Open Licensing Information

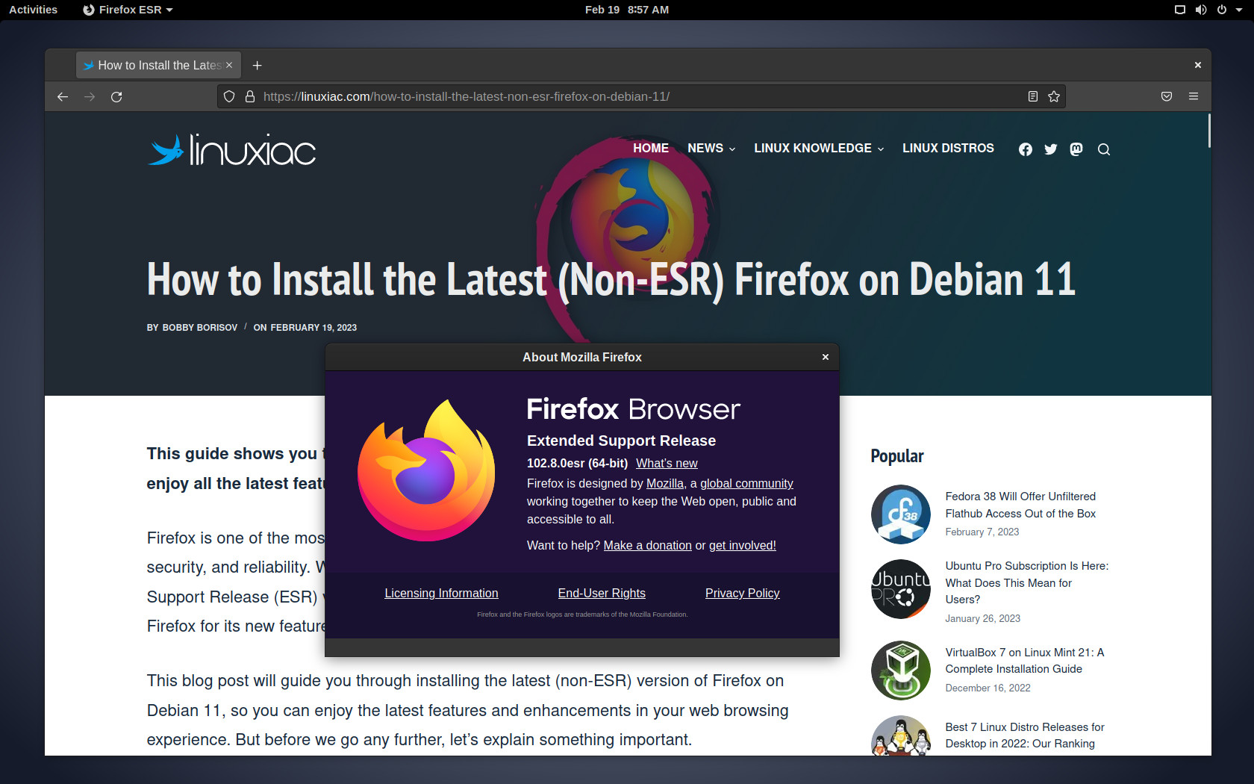[x=441, y=593]
